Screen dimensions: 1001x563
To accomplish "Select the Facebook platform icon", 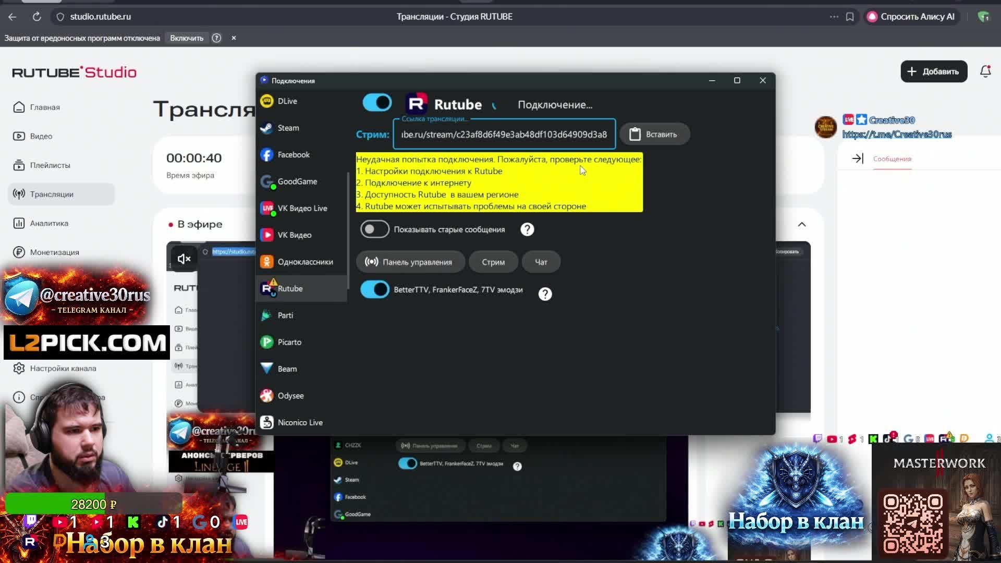I will pos(267,155).
